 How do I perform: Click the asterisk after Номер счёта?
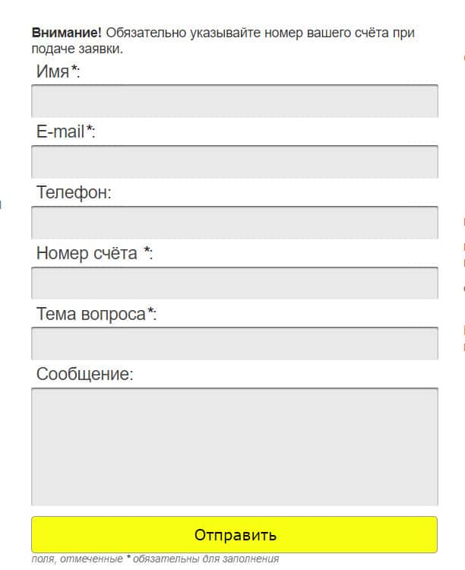click(147, 252)
